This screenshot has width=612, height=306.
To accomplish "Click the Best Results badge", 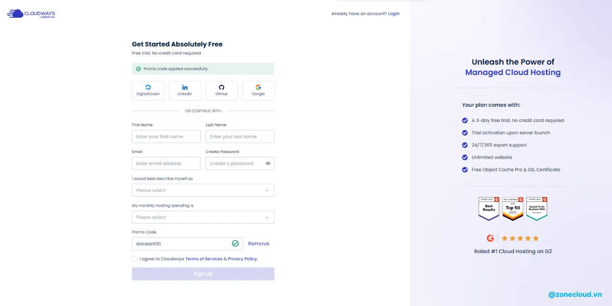I will (489, 209).
